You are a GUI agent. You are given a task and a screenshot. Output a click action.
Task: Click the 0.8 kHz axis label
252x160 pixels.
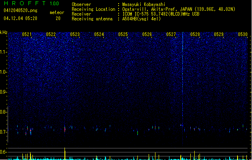(x=4, y=112)
